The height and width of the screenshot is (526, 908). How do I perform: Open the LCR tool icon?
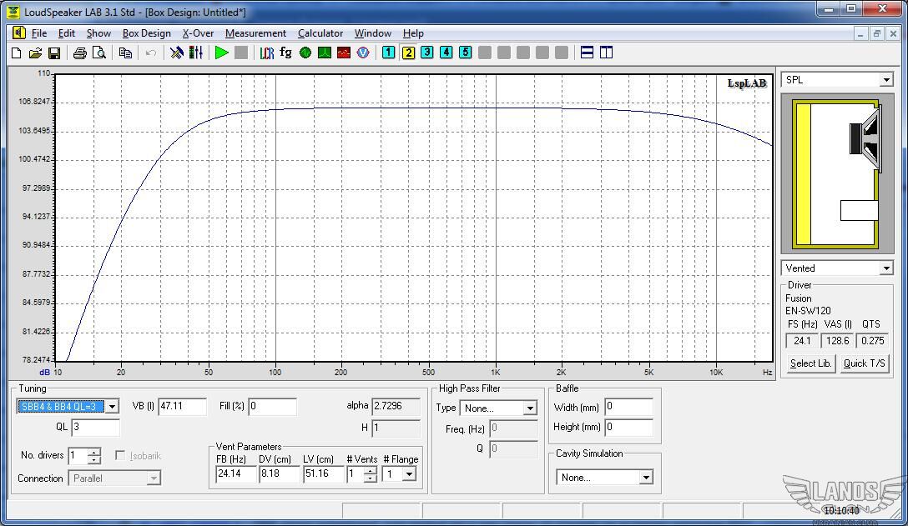266,53
